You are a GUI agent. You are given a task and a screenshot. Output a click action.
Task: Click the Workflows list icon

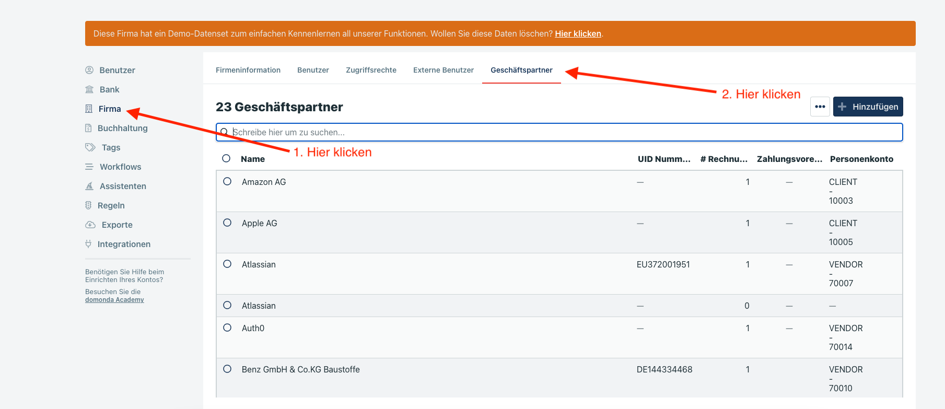(x=89, y=167)
